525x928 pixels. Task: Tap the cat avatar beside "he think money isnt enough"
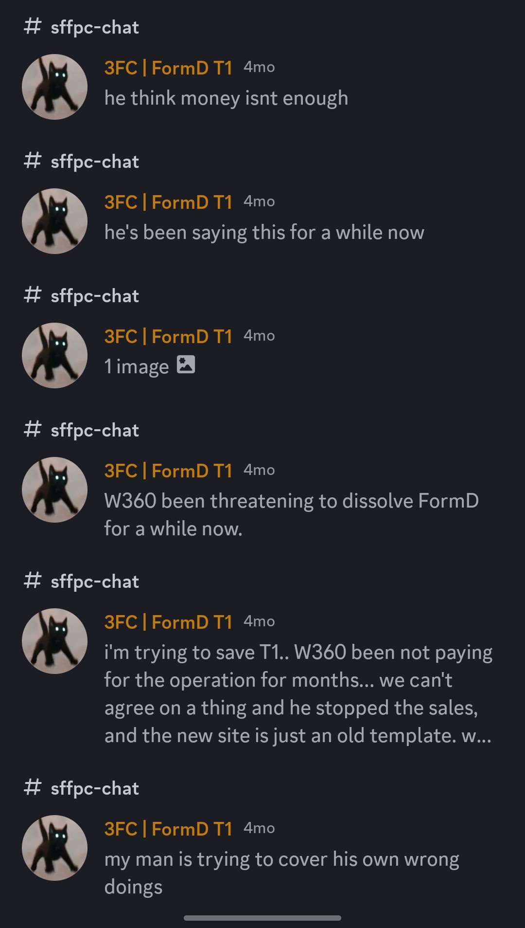point(54,87)
